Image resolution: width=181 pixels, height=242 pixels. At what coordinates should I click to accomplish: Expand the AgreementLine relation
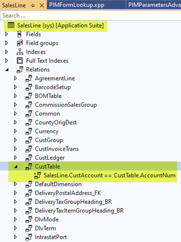(x=15, y=78)
